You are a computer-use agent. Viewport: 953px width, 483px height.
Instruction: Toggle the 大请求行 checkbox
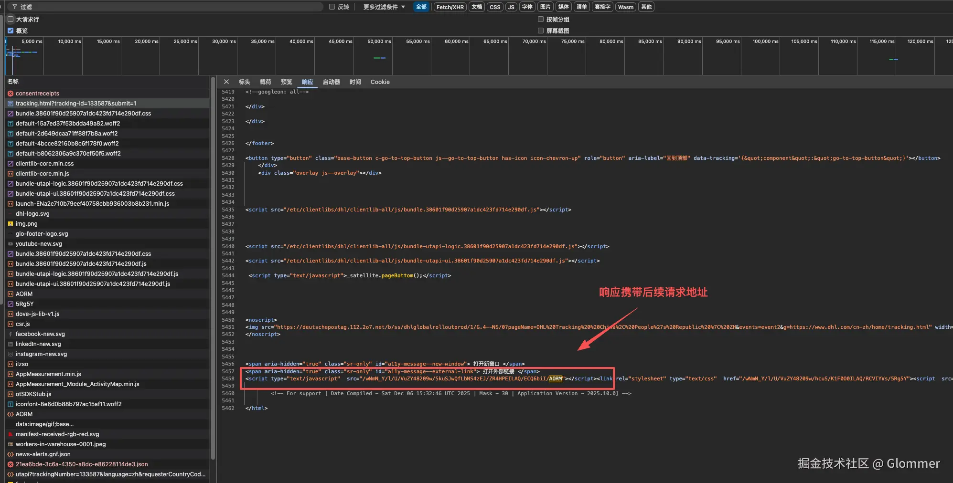(x=11, y=20)
